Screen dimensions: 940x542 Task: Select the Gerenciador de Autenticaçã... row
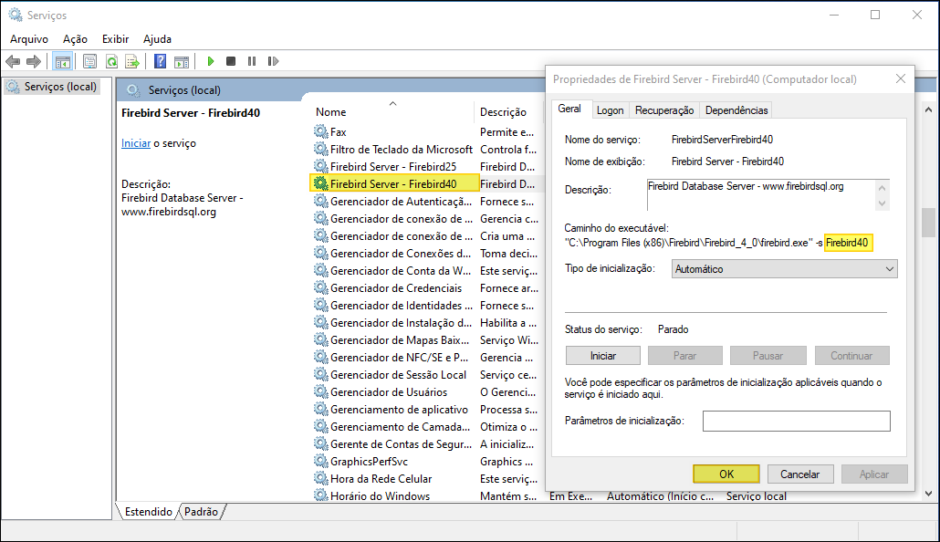coord(425,201)
